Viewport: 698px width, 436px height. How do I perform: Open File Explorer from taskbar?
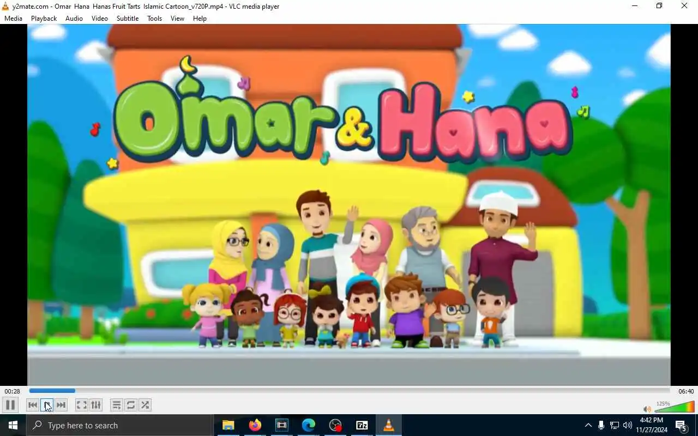228,425
